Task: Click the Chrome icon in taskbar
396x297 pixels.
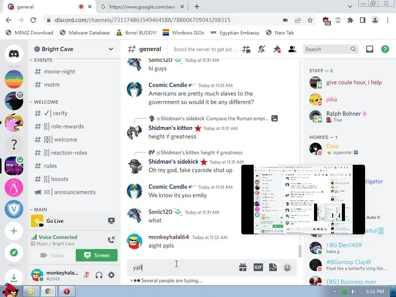Action: (48, 292)
